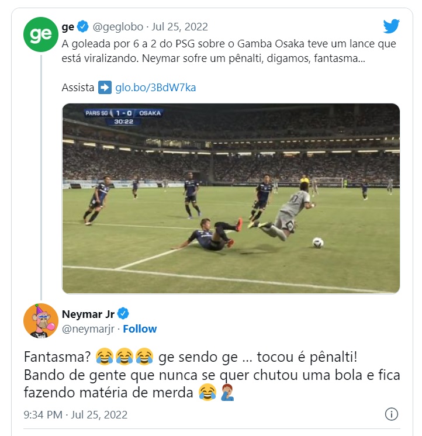Open the Neymar Jr display name

point(88,314)
